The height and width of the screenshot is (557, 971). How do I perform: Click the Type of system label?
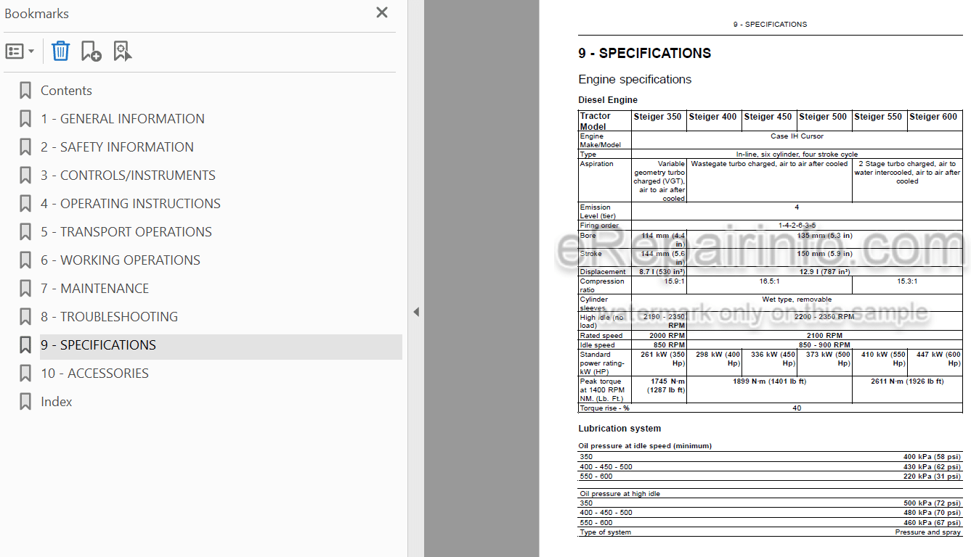pyautogui.click(x=605, y=532)
